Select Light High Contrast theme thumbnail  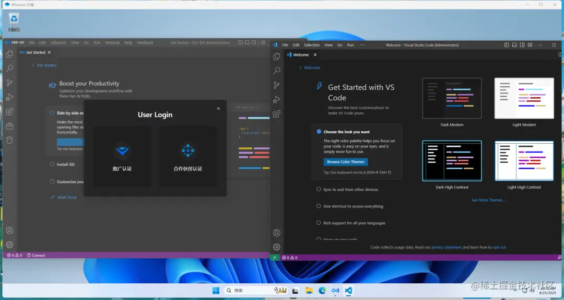524,160
